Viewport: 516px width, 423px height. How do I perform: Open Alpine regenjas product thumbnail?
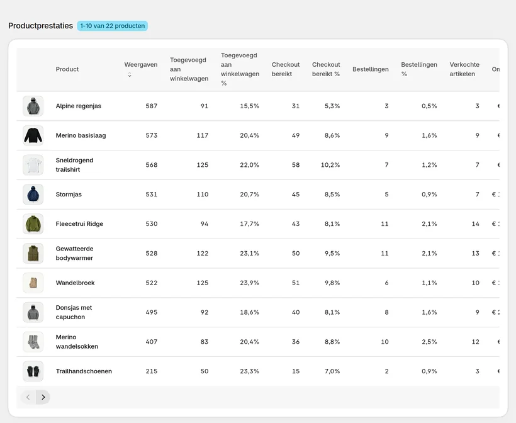tap(33, 106)
